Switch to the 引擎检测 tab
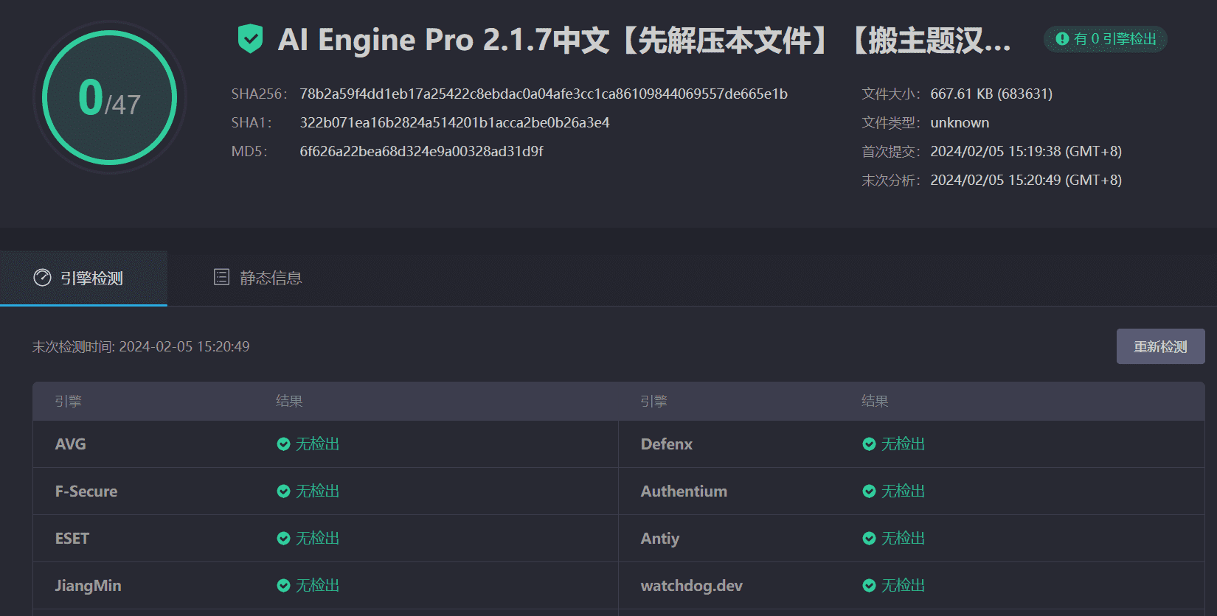The image size is (1217, 616). [83, 279]
